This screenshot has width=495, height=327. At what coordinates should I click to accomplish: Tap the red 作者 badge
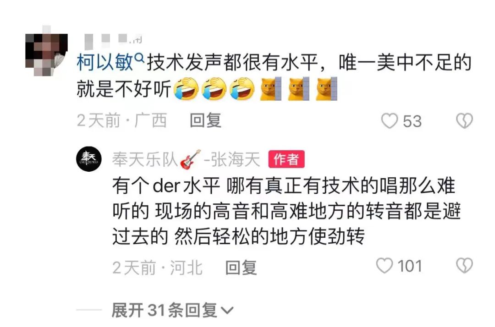(286, 159)
